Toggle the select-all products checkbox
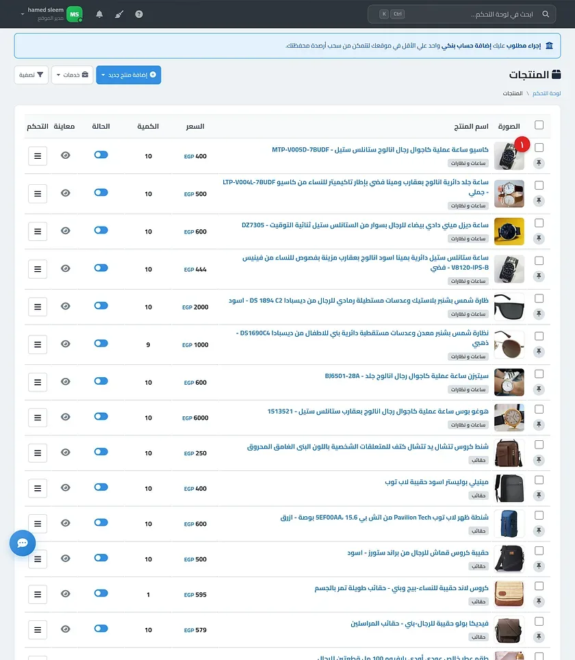Viewport: 575px width, 660px height. point(539,125)
